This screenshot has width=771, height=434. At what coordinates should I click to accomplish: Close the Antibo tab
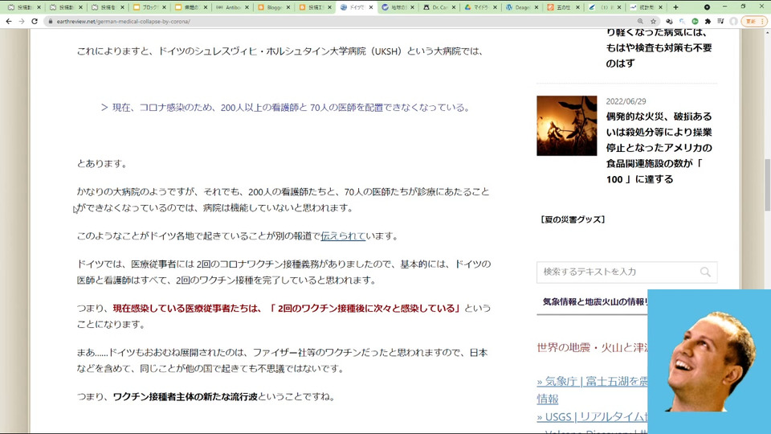point(247,7)
